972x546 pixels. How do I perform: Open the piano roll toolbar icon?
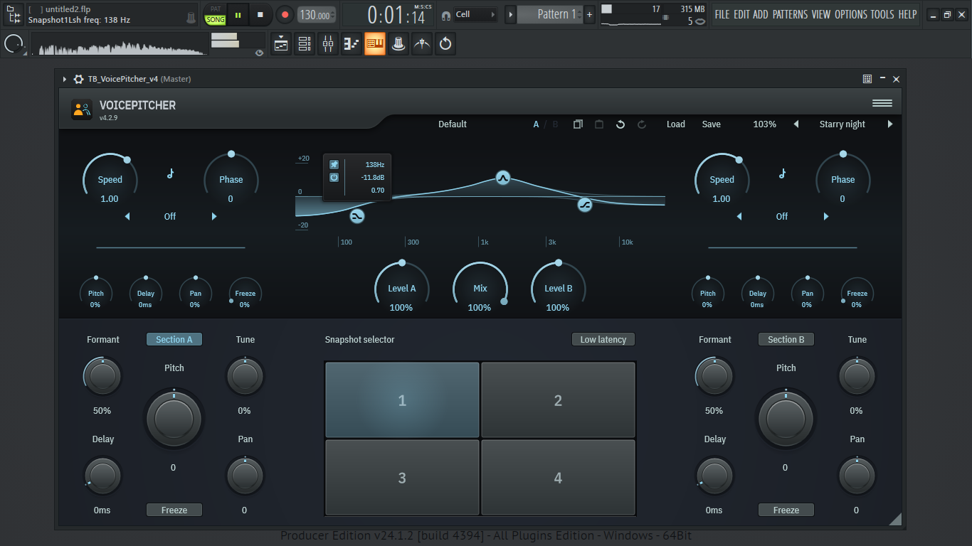[x=352, y=44]
